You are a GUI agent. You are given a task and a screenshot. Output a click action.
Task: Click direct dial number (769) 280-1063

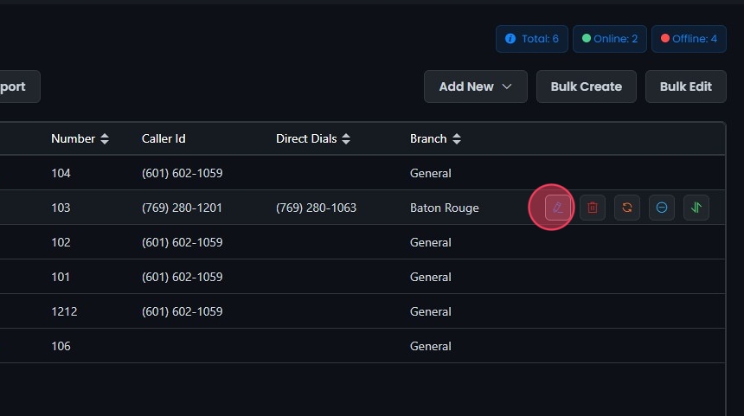click(x=316, y=208)
